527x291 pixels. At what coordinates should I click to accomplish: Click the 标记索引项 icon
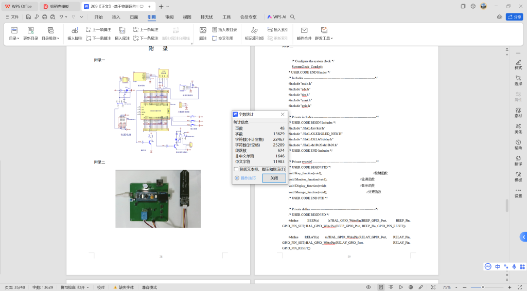point(254,31)
